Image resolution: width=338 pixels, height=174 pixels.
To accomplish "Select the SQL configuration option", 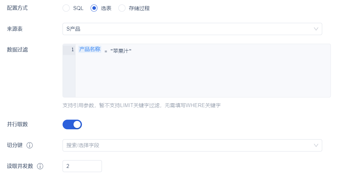I will 66,8.
